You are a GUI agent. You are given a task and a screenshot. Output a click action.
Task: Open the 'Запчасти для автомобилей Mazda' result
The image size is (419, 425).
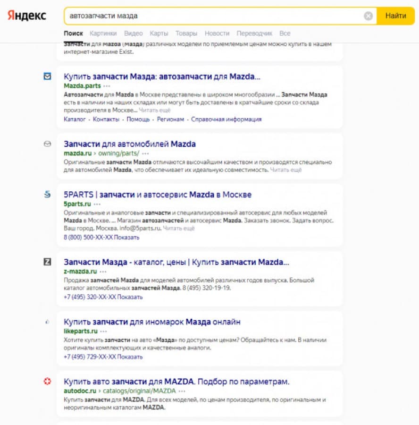pyautogui.click(x=130, y=144)
